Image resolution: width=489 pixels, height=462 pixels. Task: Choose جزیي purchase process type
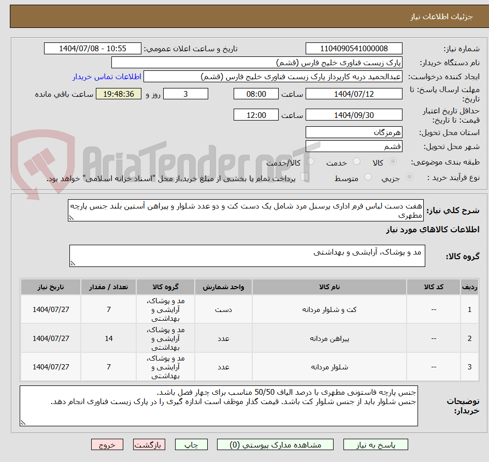tap(410, 177)
